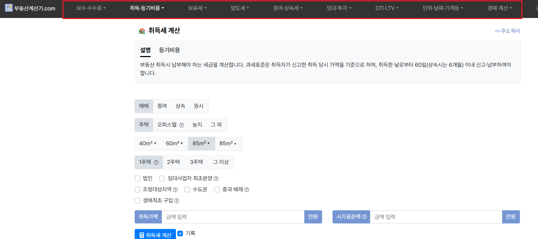Expand the DTI·LTV dropdown
Image resolution: width=538 pixels, height=239 pixels.
pos(386,8)
